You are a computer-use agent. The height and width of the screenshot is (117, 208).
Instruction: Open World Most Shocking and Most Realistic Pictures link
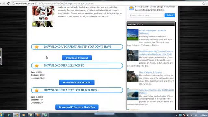[x=156, y=91]
